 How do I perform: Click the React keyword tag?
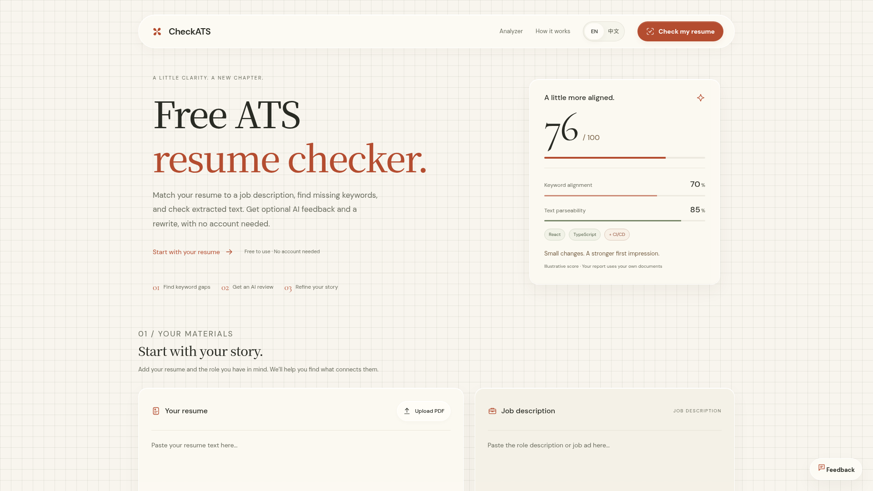coord(555,235)
